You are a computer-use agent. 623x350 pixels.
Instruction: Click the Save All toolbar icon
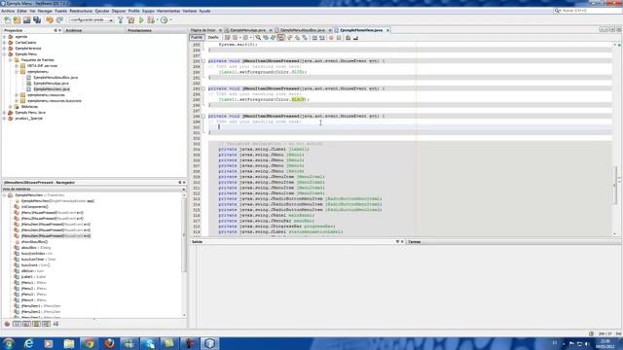37,19
